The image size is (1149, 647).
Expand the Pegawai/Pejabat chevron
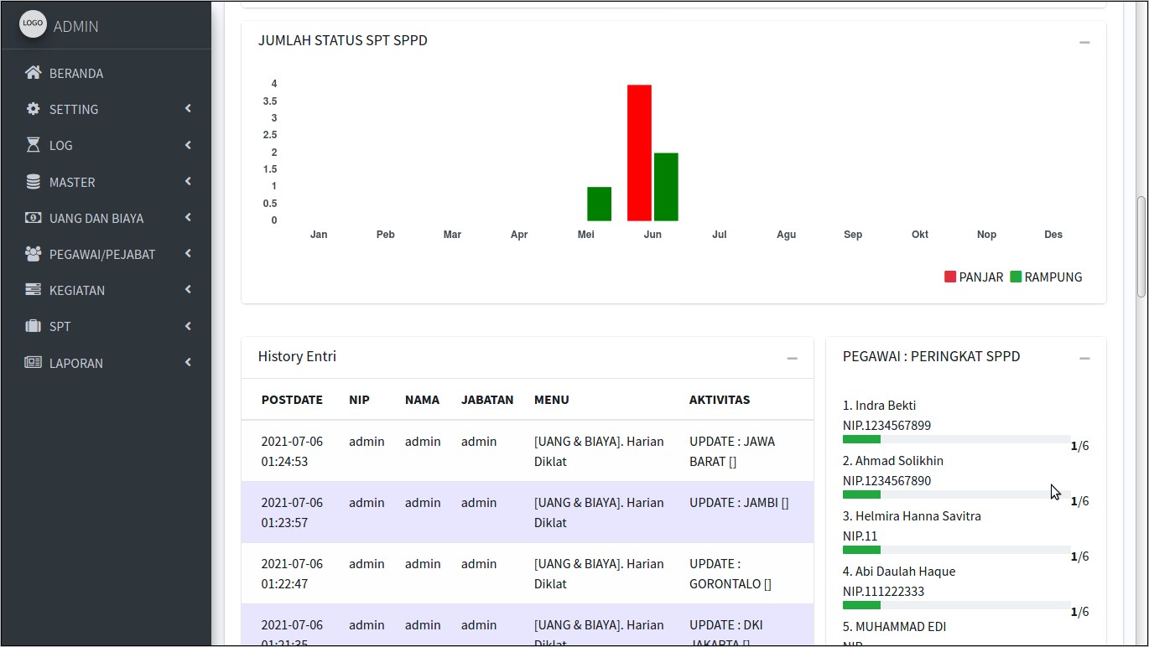coord(188,254)
